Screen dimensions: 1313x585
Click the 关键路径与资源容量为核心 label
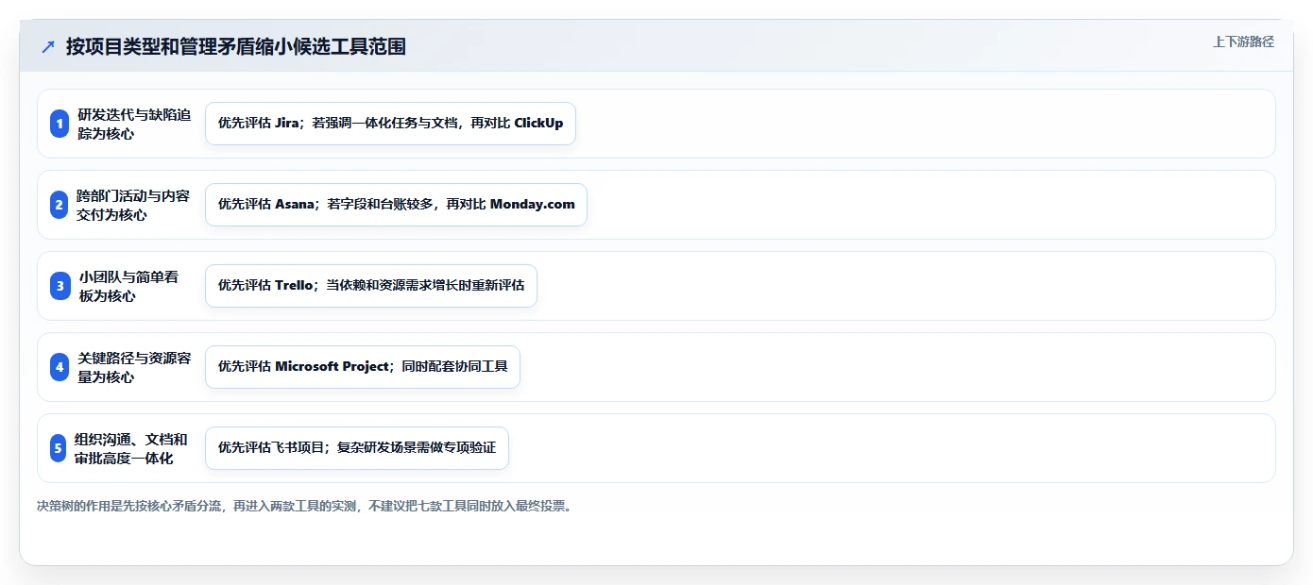(133, 367)
